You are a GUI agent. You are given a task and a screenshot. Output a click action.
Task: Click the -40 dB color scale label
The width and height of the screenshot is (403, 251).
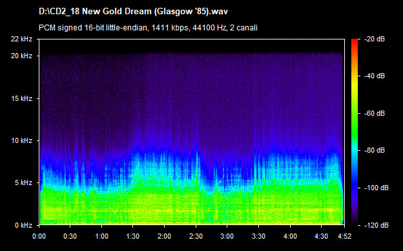(x=375, y=76)
